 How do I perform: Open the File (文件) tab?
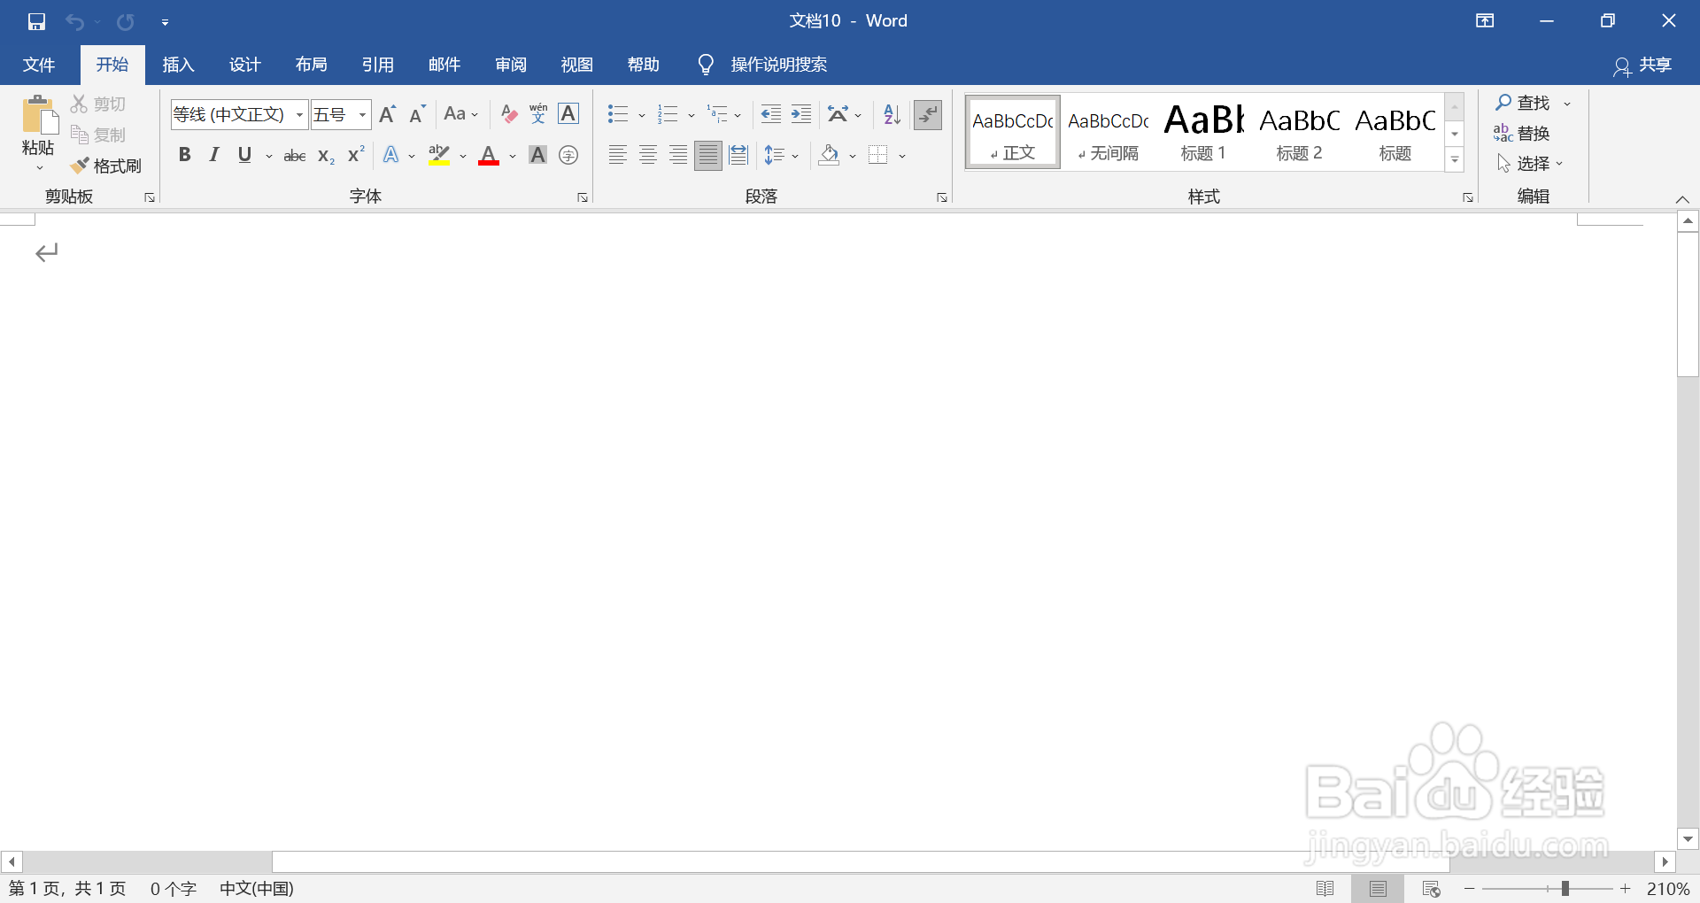coord(39,65)
